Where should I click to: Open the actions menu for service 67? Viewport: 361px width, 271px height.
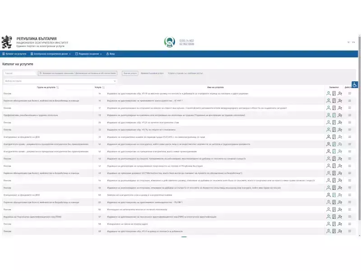(x=350, y=217)
